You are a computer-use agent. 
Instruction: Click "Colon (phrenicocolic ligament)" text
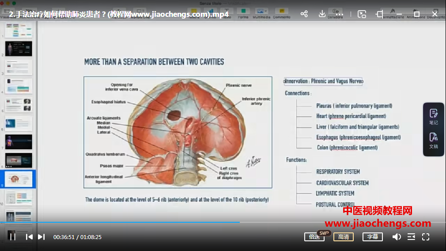pos(347,148)
